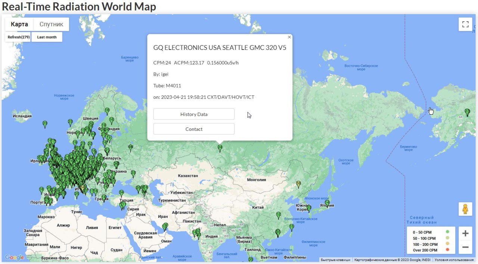
Task: Select the marker near Taiwan
Action: (x=292, y=227)
